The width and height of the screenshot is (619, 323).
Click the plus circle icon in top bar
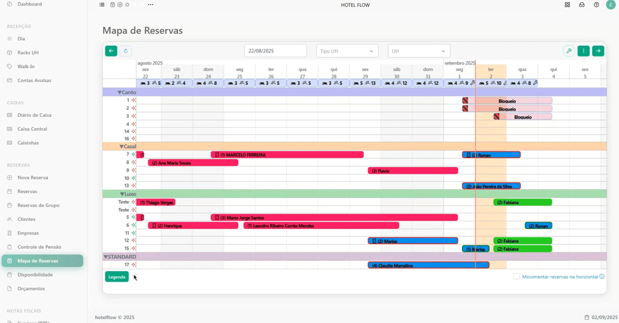[x=120, y=5]
